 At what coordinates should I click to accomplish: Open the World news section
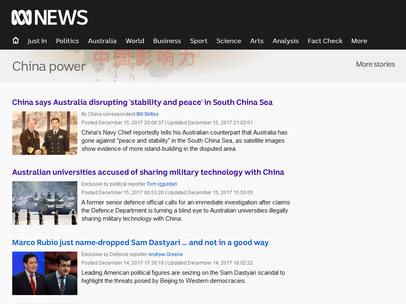click(x=135, y=41)
